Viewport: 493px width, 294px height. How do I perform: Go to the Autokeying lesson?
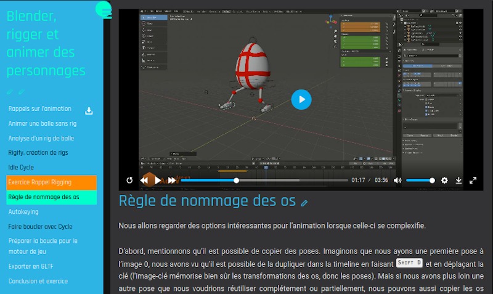click(23, 212)
